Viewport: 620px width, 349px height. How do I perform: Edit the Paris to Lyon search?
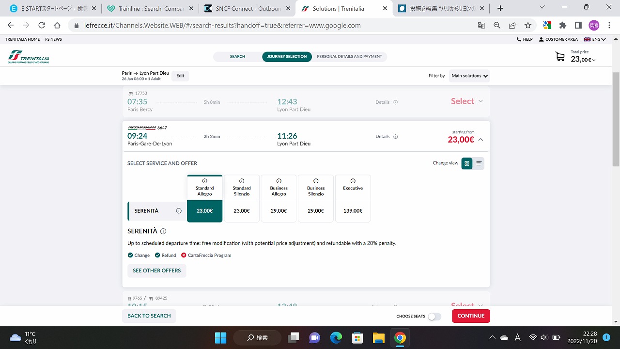[x=180, y=76]
